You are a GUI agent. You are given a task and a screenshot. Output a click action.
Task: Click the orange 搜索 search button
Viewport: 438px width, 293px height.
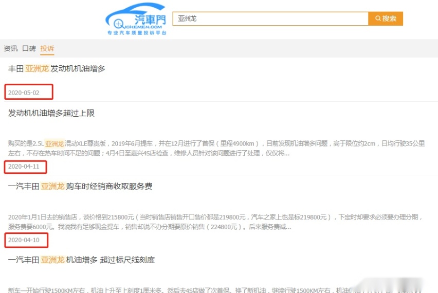pyautogui.click(x=386, y=19)
